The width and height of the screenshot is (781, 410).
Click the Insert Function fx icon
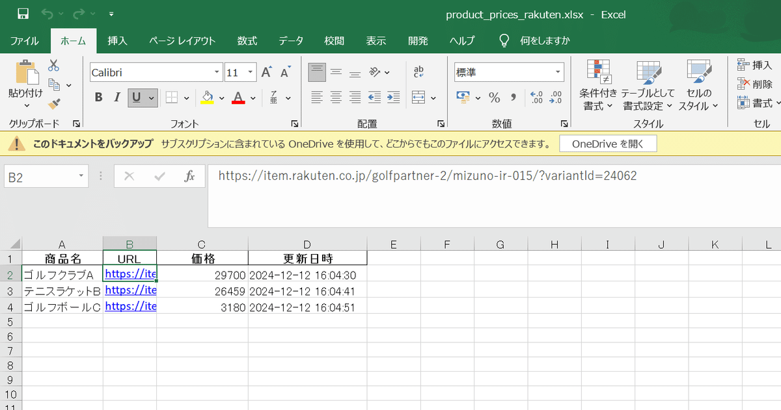[x=189, y=176]
